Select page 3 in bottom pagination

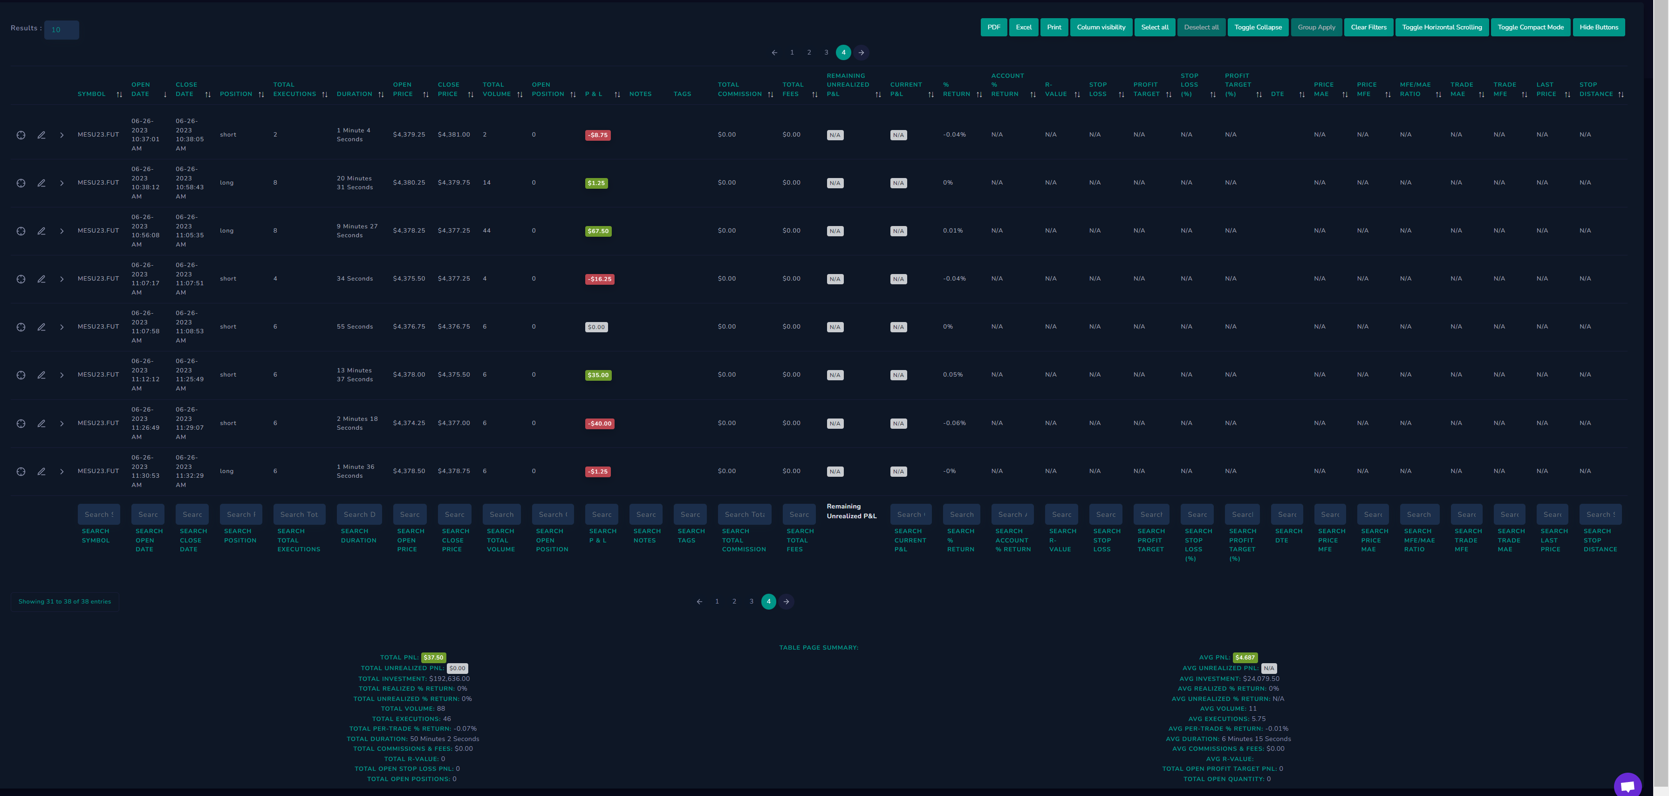tap(752, 602)
